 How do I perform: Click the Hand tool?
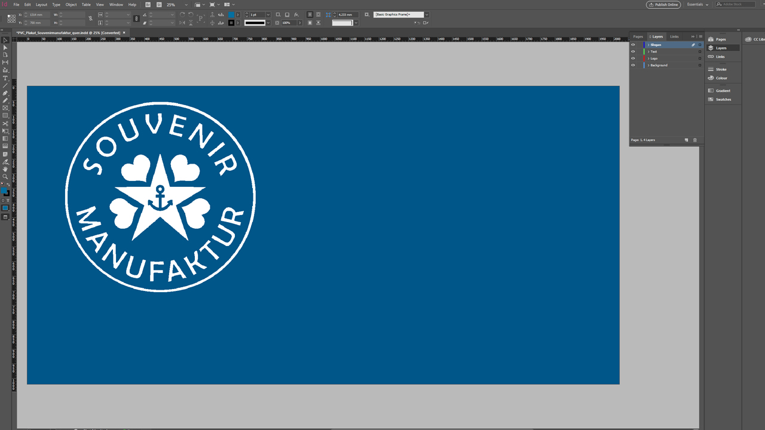(x=5, y=169)
